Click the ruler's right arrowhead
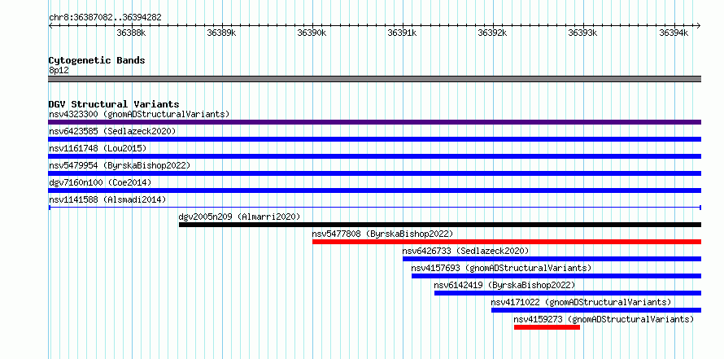Screen dimensions: 724x359 tap(699, 26)
